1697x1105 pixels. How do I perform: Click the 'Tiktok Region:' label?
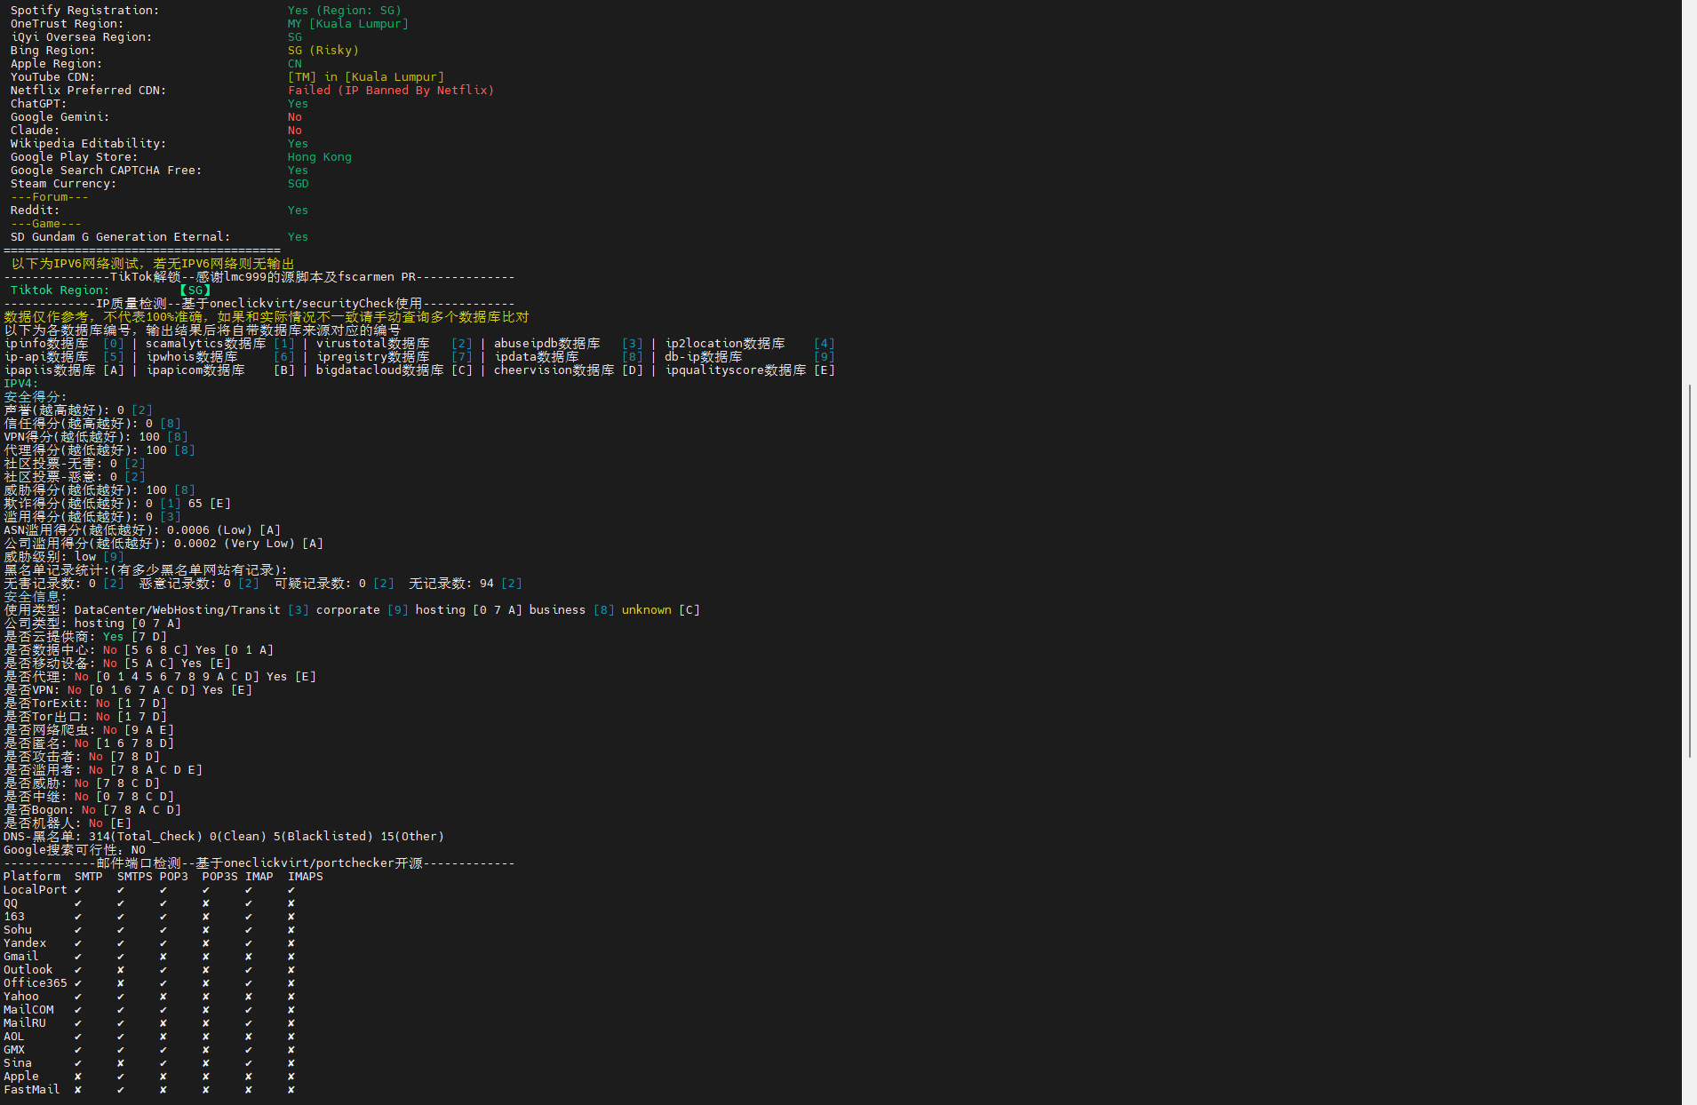coord(60,290)
